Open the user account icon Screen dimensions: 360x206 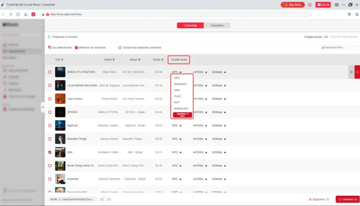[310, 5]
